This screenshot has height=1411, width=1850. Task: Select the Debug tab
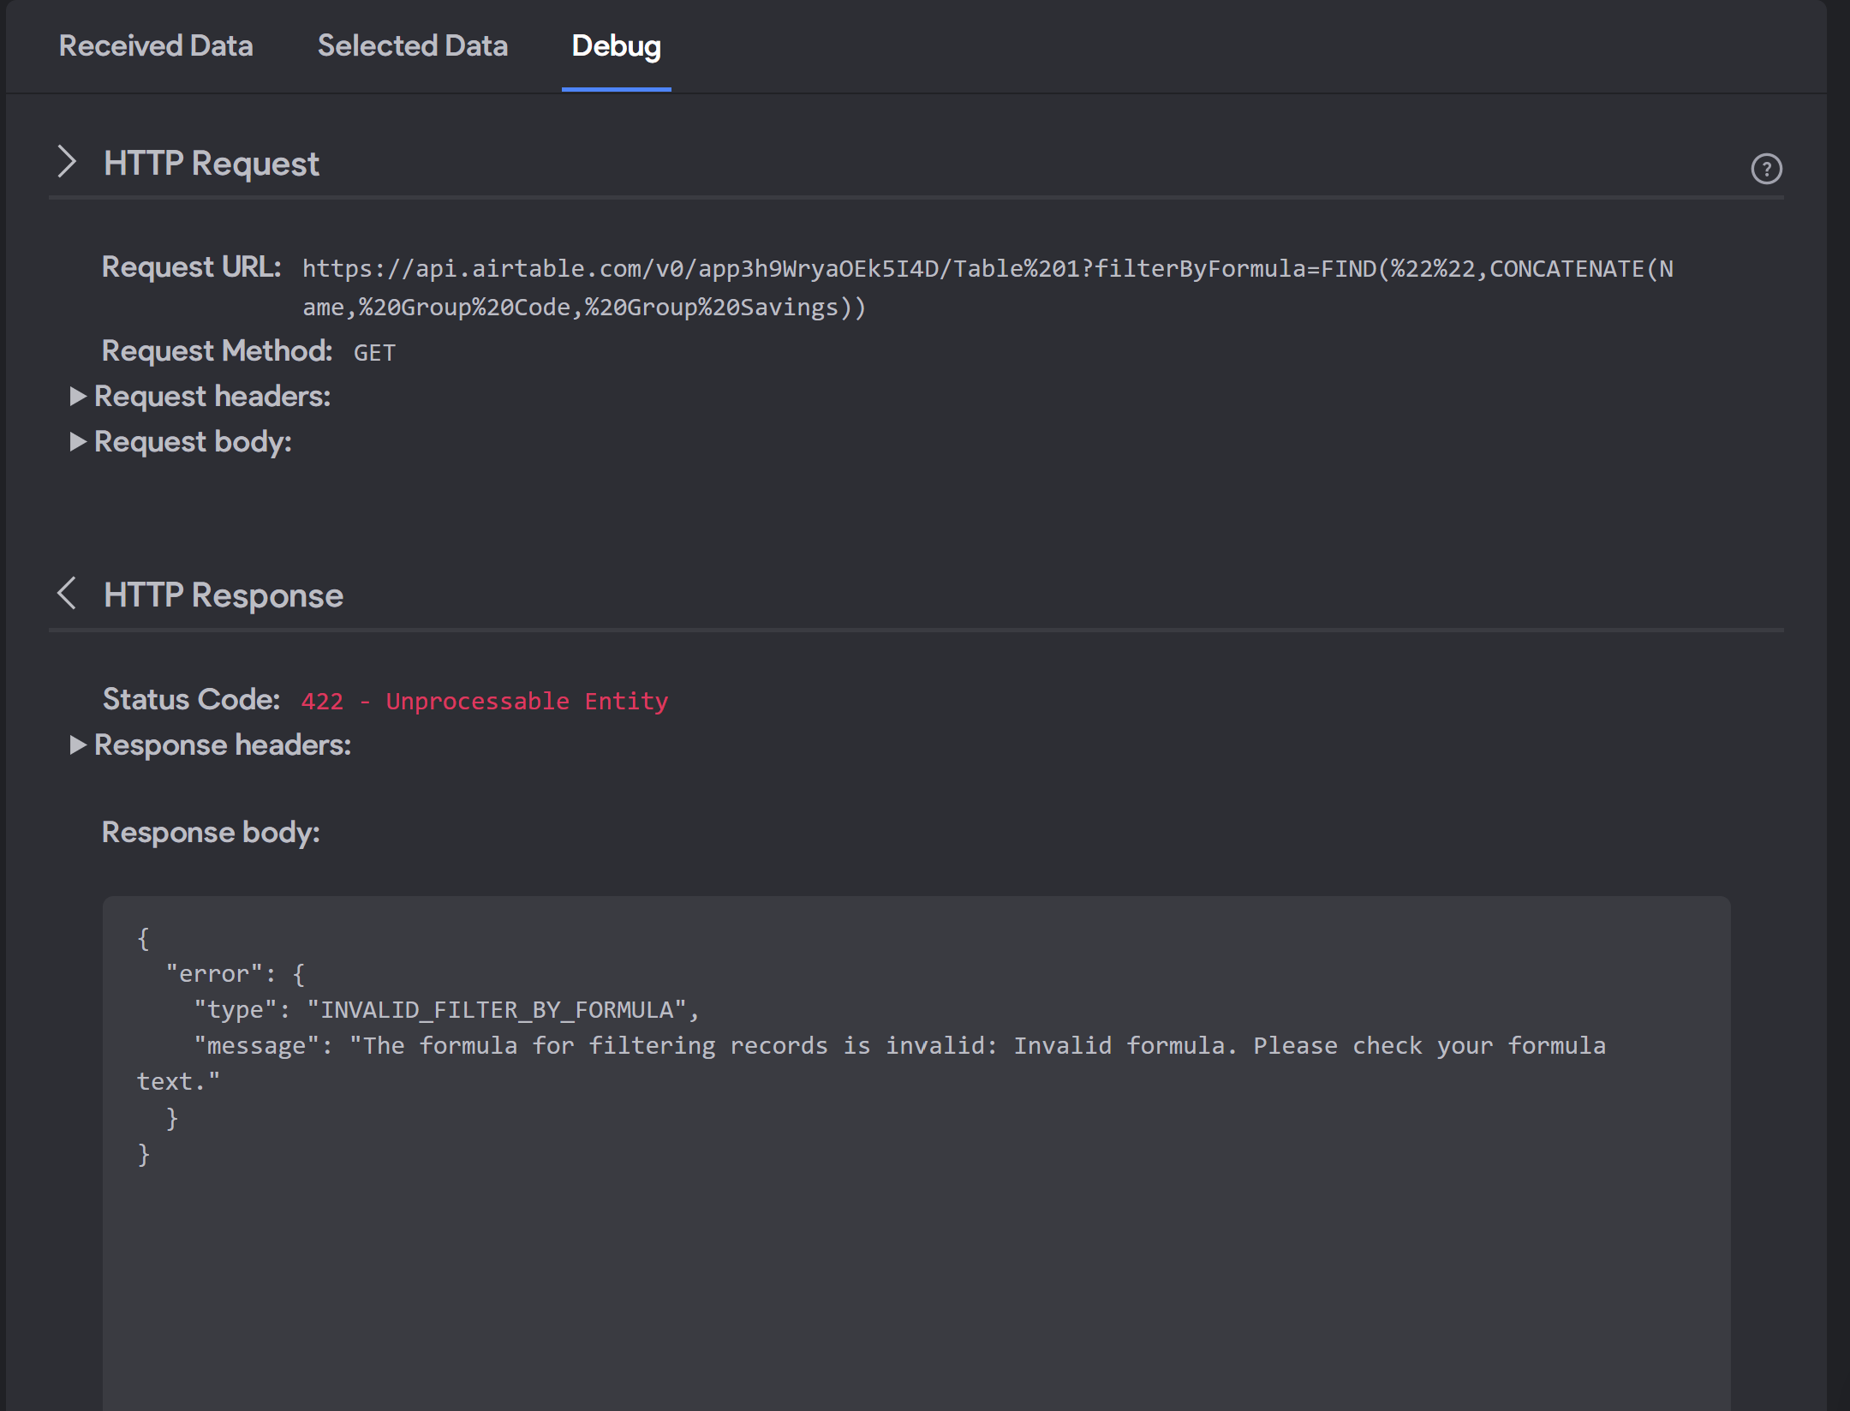coord(617,47)
